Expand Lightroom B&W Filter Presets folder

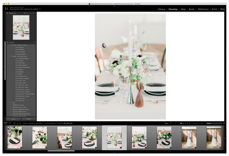[x=11, y=110]
